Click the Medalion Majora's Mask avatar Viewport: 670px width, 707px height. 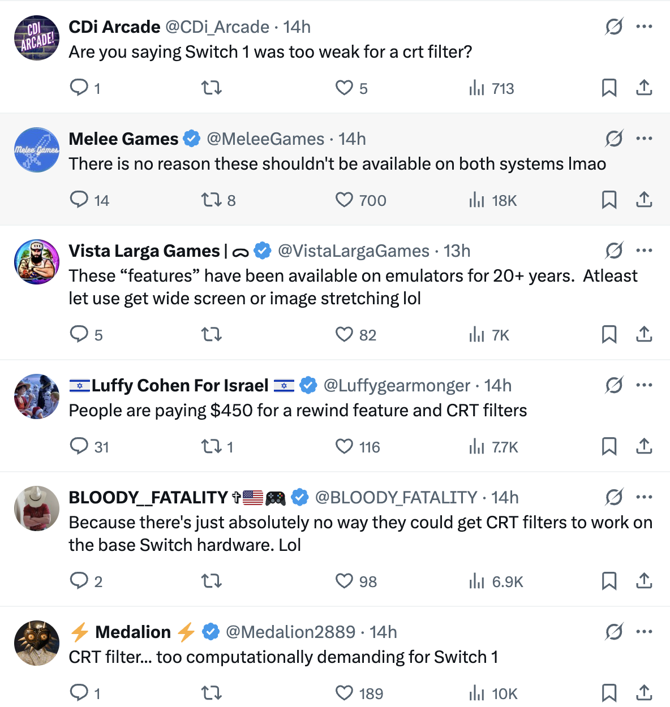(x=37, y=643)
